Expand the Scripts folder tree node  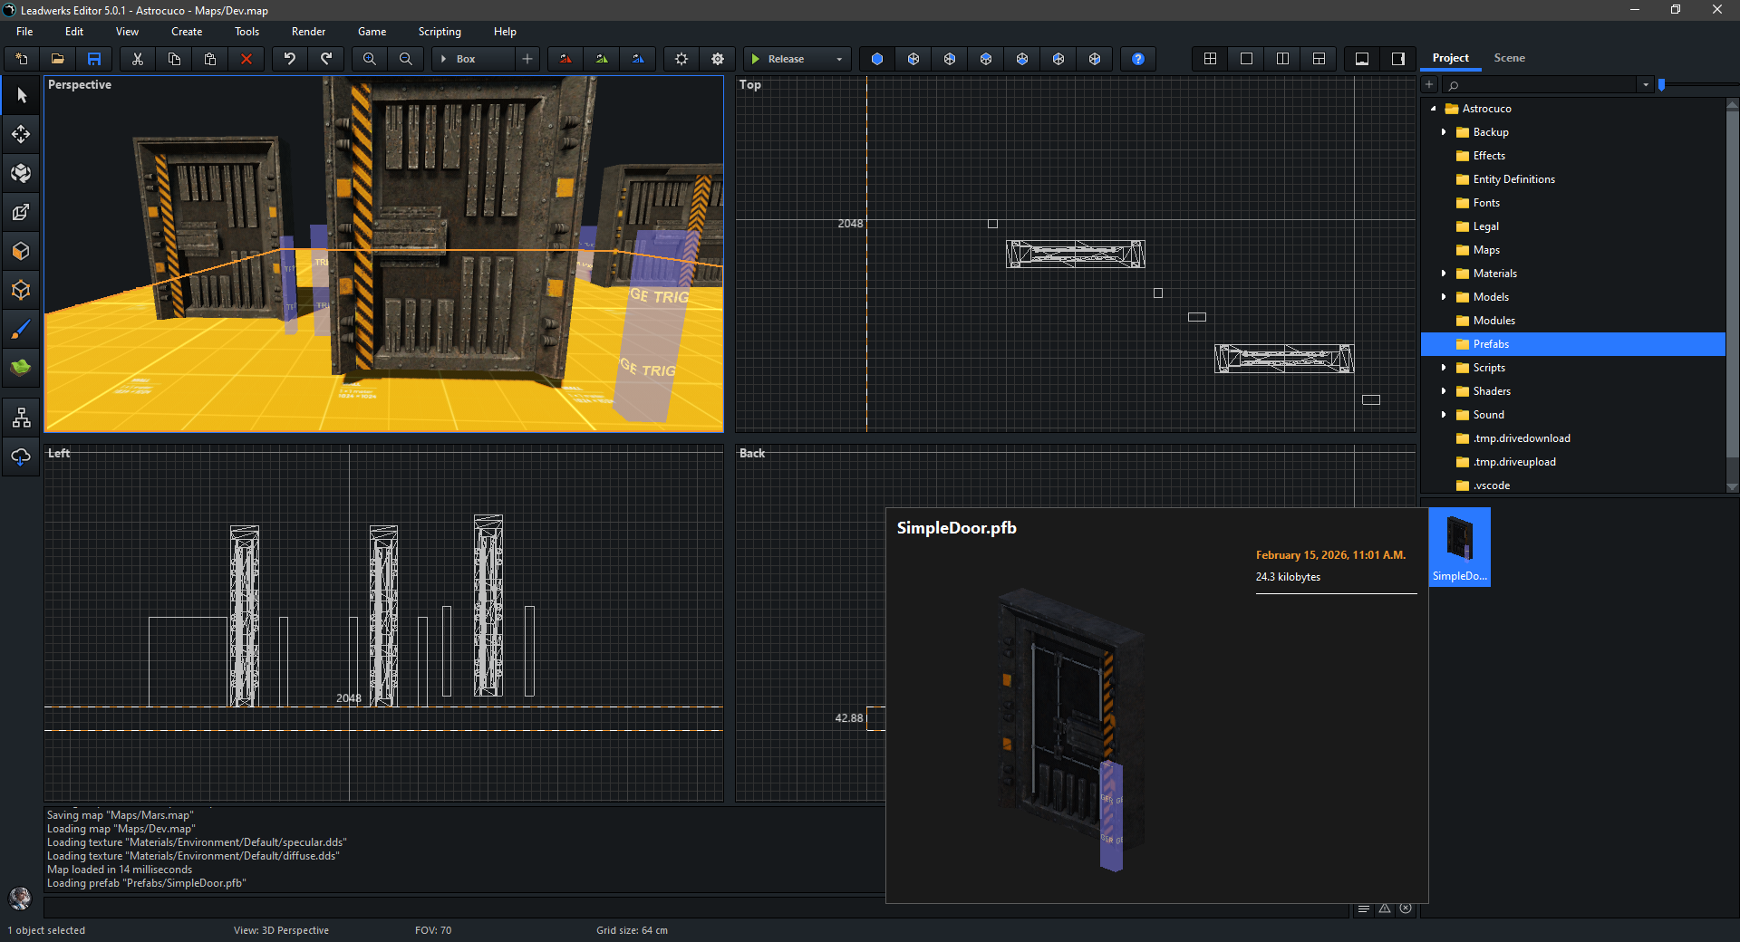[x=1444, y=368]
